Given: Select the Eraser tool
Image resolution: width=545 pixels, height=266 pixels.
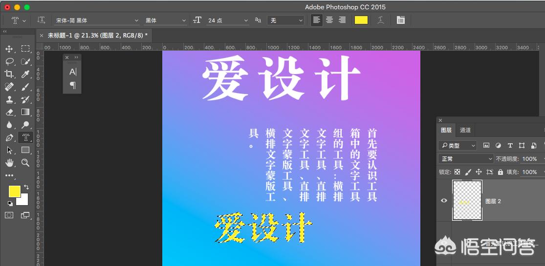Looking at the screenshot, I should (x=9, y=112).
